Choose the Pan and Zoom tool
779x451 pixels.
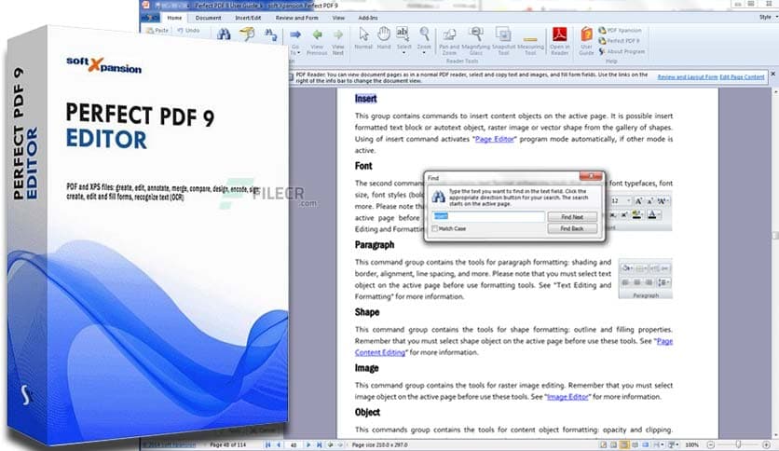(449, 41)
